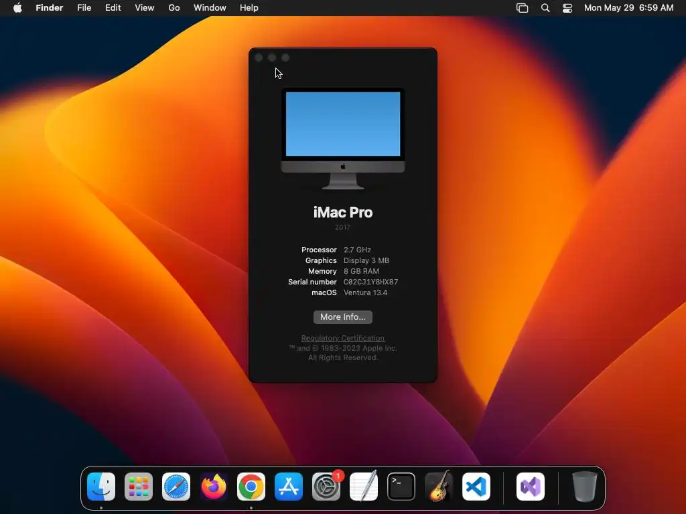Click the iMac Pro title text
Screen dimensions: 686x514
(x=343, y=212)
